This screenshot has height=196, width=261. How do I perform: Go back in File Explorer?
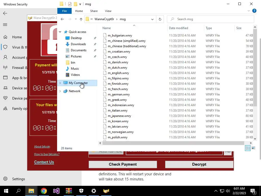(62, 19)
